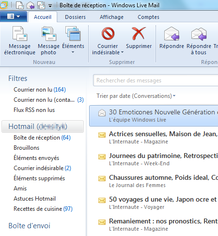218x236 pixels.
Task: Open the 50 voyages d une vie message
Action: pos(154,203)
